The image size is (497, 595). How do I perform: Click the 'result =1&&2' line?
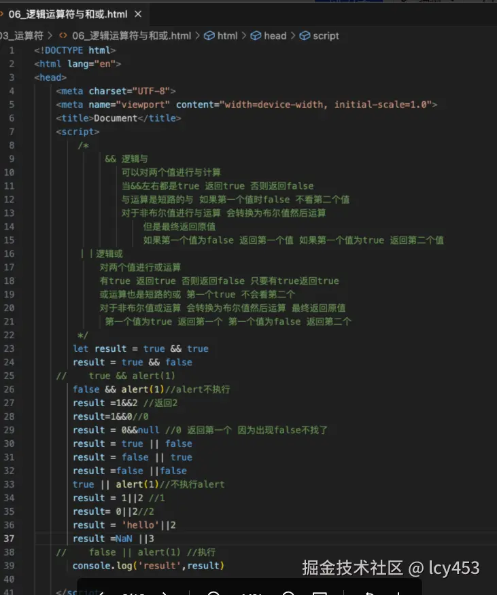125,403
